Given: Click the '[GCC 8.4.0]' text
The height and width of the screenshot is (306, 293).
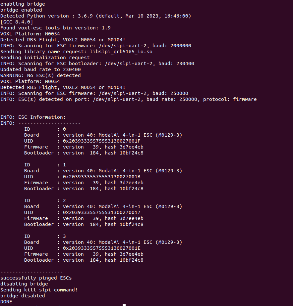Looking at the screenshot, I should tap(17, 22).
